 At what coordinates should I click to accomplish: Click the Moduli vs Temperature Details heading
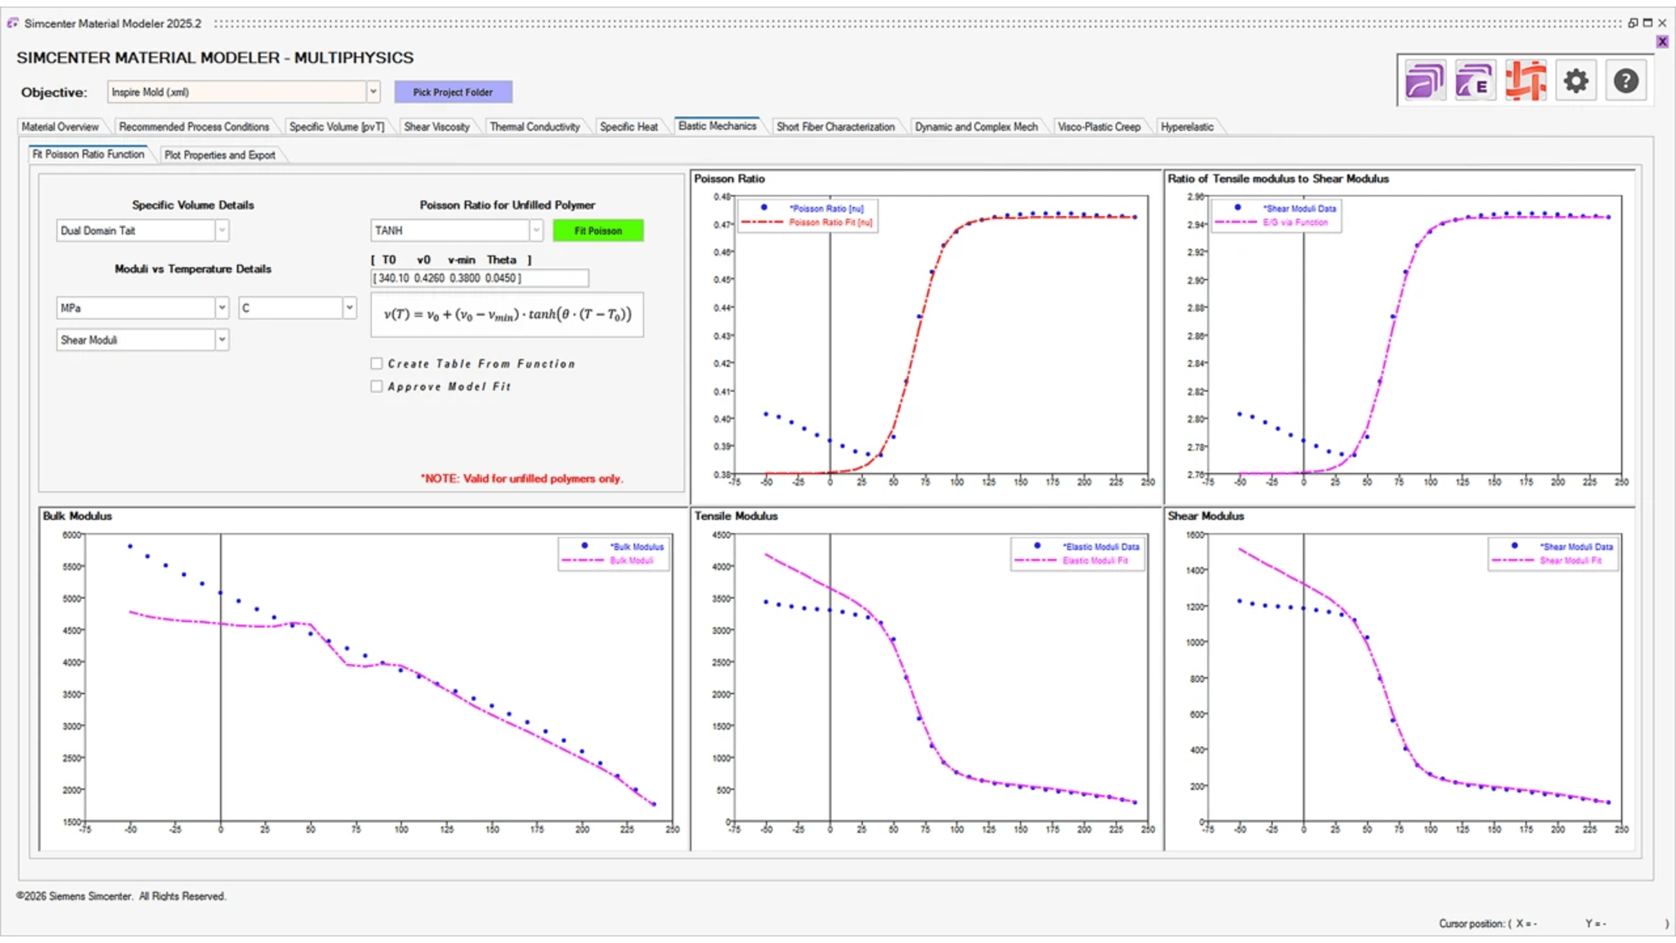point(192,269)
